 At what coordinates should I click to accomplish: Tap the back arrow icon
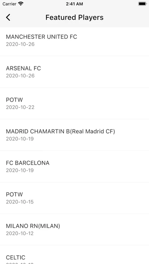point(8,17)
